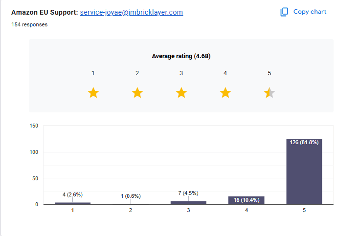Click the bar for rating 1

tap(73, 203)
